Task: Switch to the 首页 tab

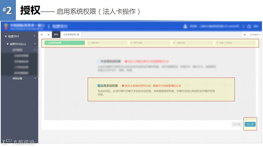Action: 56,35
